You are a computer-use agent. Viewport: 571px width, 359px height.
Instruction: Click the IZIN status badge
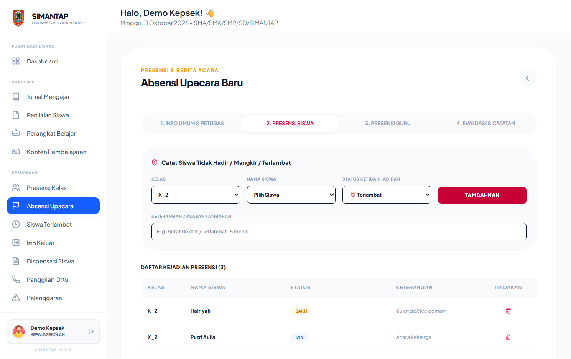[299, 337]
